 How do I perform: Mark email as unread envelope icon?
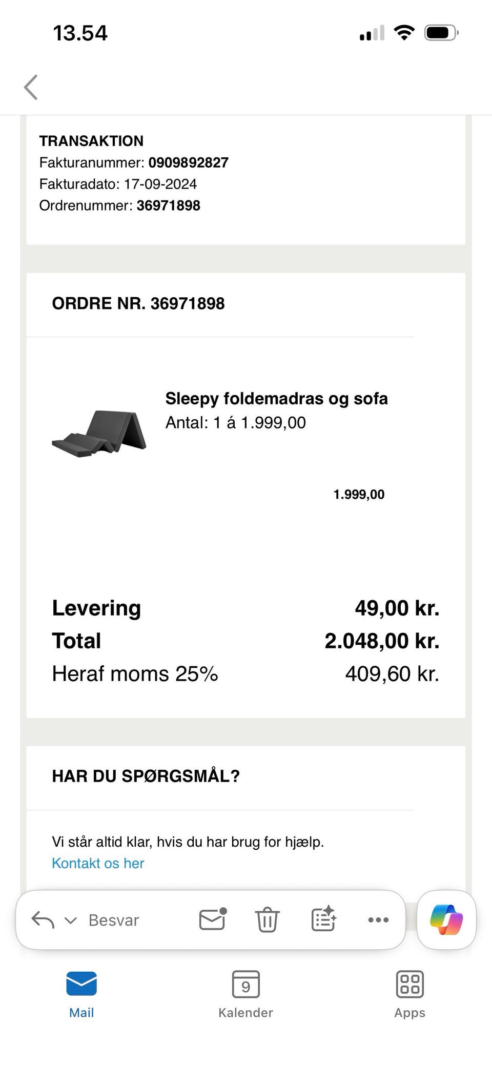[213, 919]
